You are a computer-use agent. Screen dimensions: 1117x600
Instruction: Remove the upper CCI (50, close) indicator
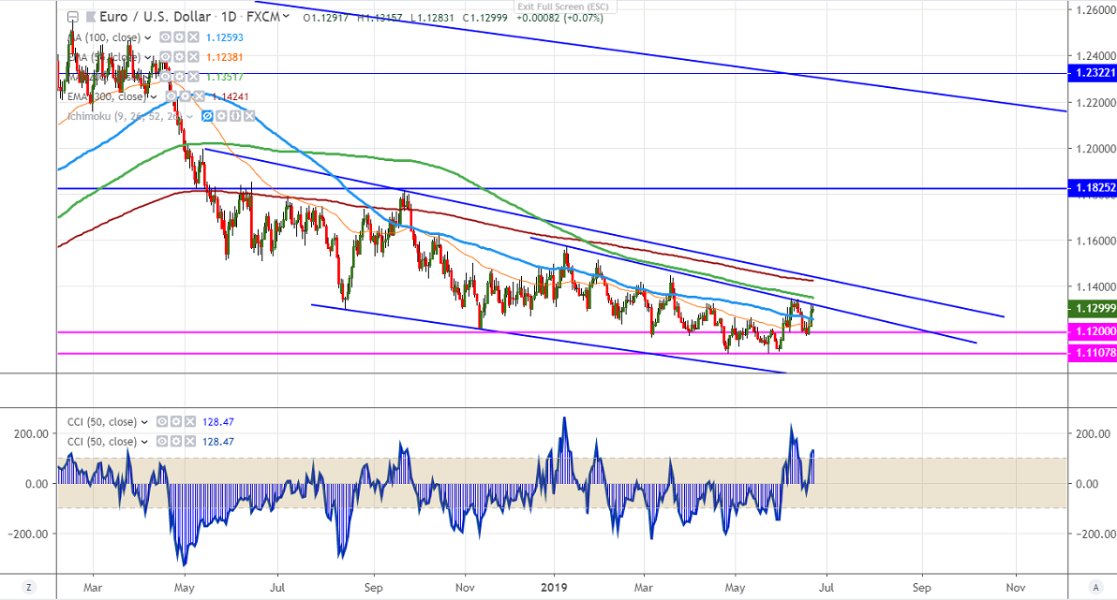click(x=189, y=422)
